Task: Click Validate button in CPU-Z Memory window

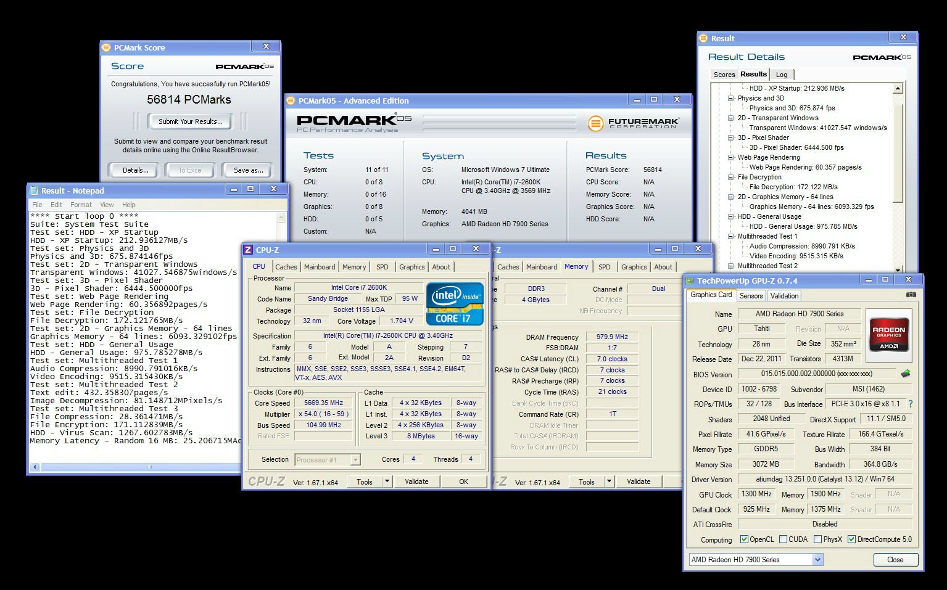Action: 639,481
